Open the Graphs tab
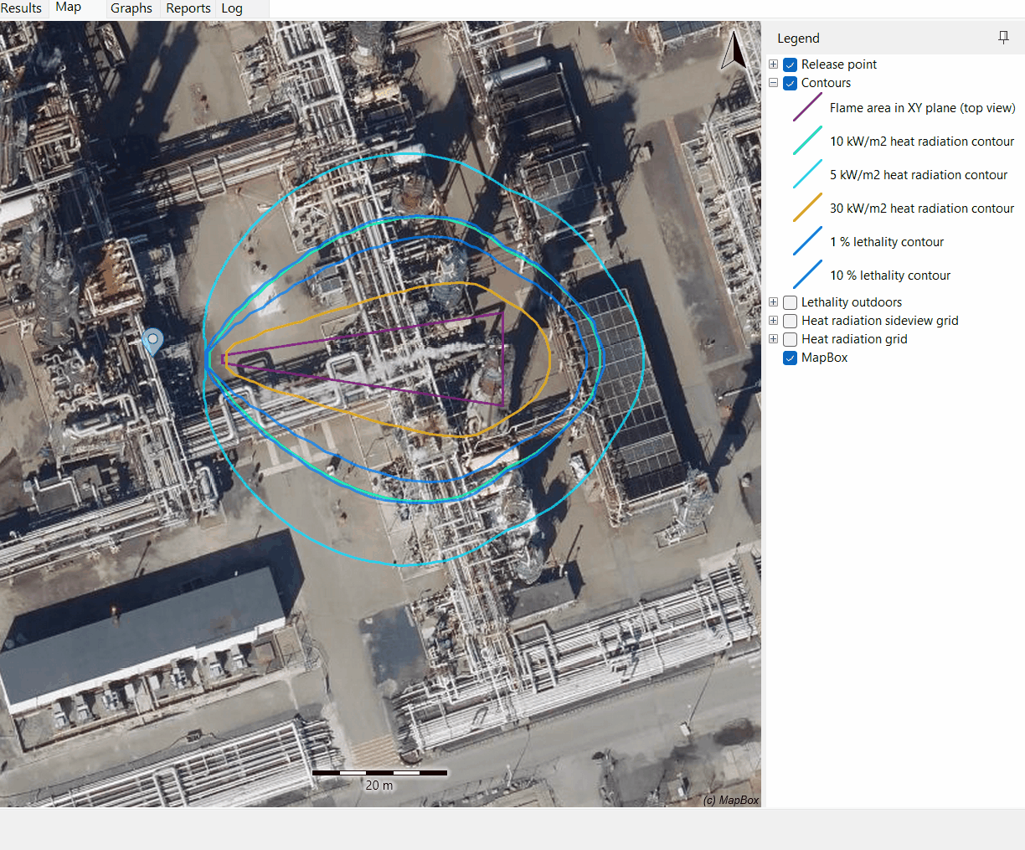Viewport: 1025px width, 850px height. 131,8
